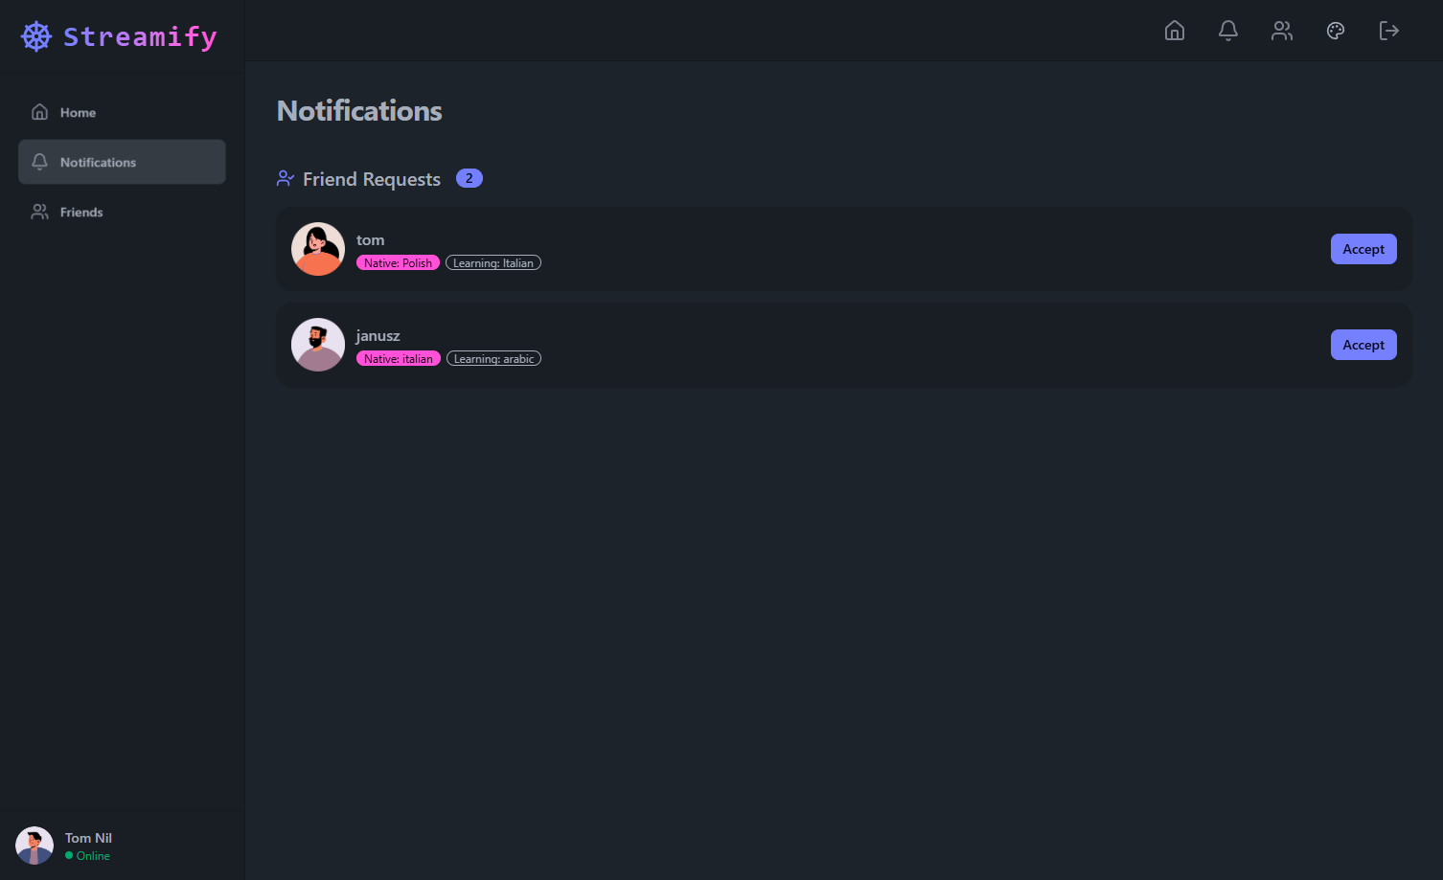The height and width of the screenshot is (880, 1443).
Task: Open tom's profile avatar thumbnail
Action: click(317, 248)
